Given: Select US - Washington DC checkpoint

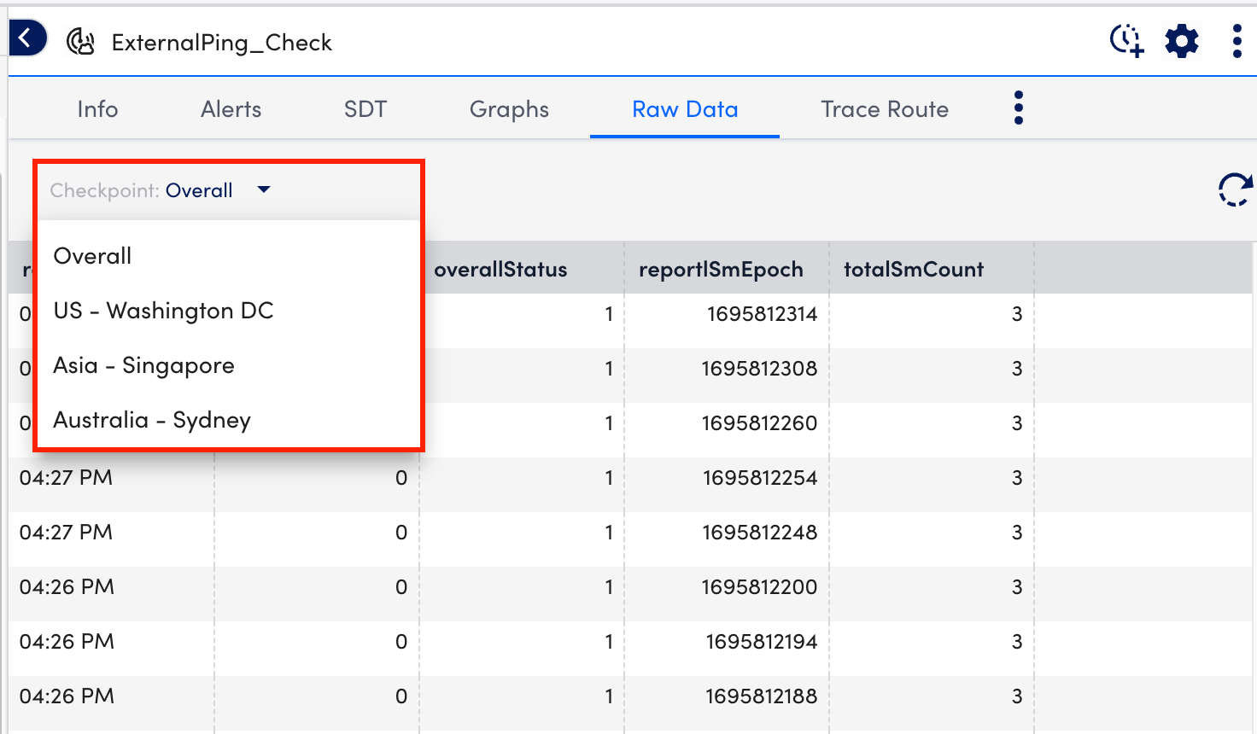Looking at the screenshot, I should [163, 311].
